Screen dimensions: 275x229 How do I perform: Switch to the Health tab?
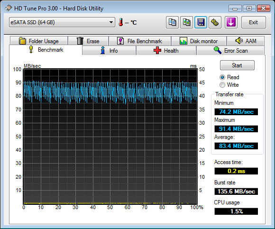(x=166, y=51)
